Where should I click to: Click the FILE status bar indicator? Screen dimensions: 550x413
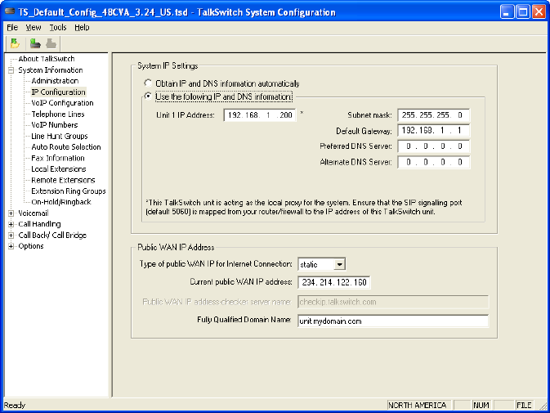click(x=524, y=406)
